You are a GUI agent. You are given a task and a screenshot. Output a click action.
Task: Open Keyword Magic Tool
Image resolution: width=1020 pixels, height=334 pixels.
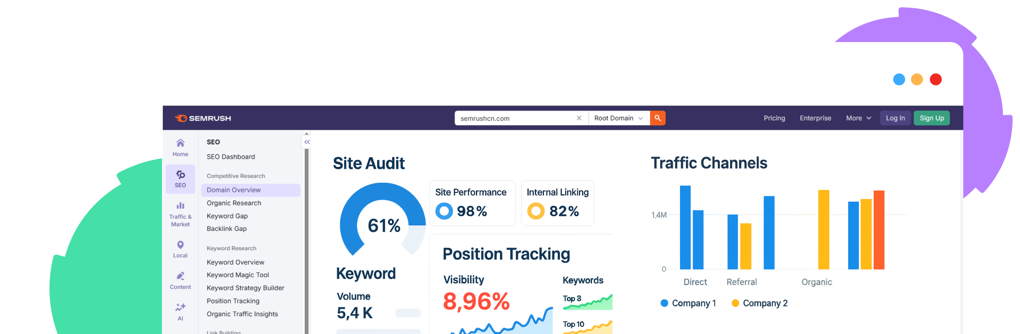[x=237, y=275]
